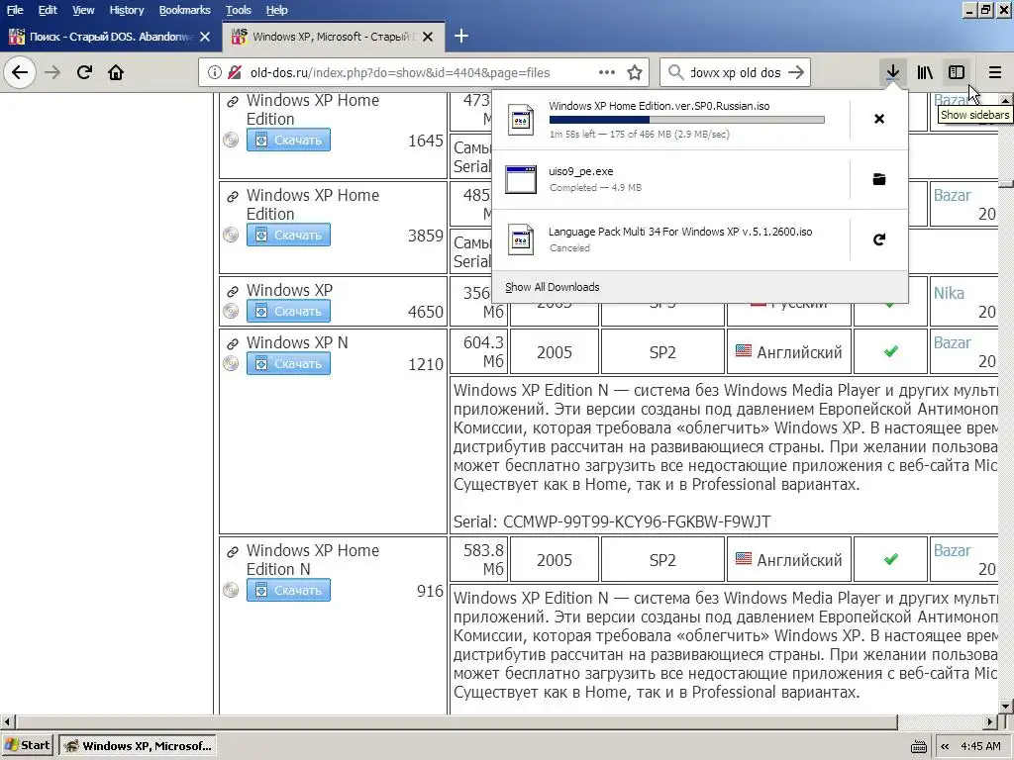Click the vertical scrollbar down arrow
The width and height of the screenshot is (1014, 760).
[1006, 707]
